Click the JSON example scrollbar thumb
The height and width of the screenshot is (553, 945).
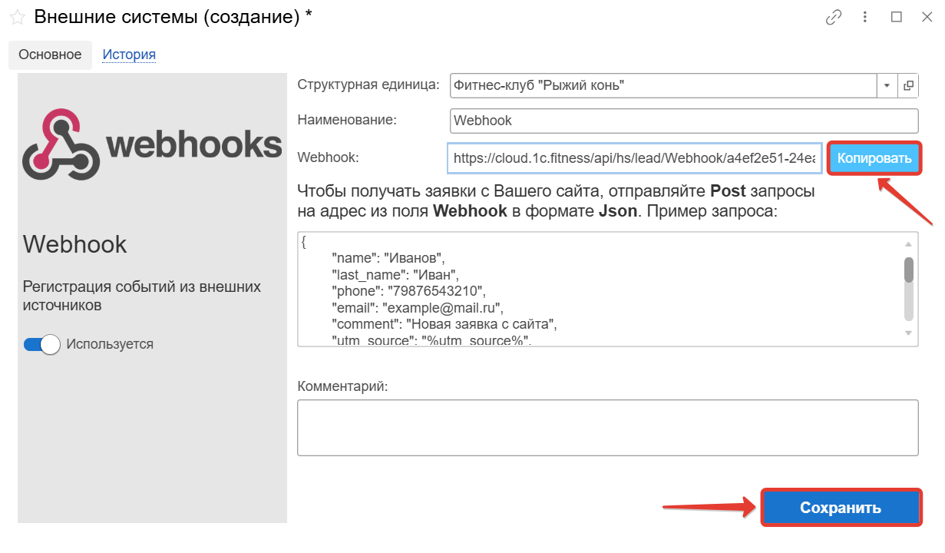pos(908,270)
